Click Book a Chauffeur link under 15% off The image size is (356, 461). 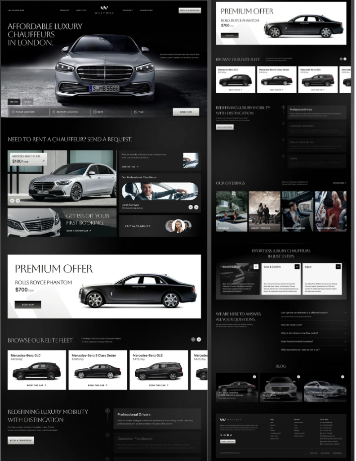[78, 231]
